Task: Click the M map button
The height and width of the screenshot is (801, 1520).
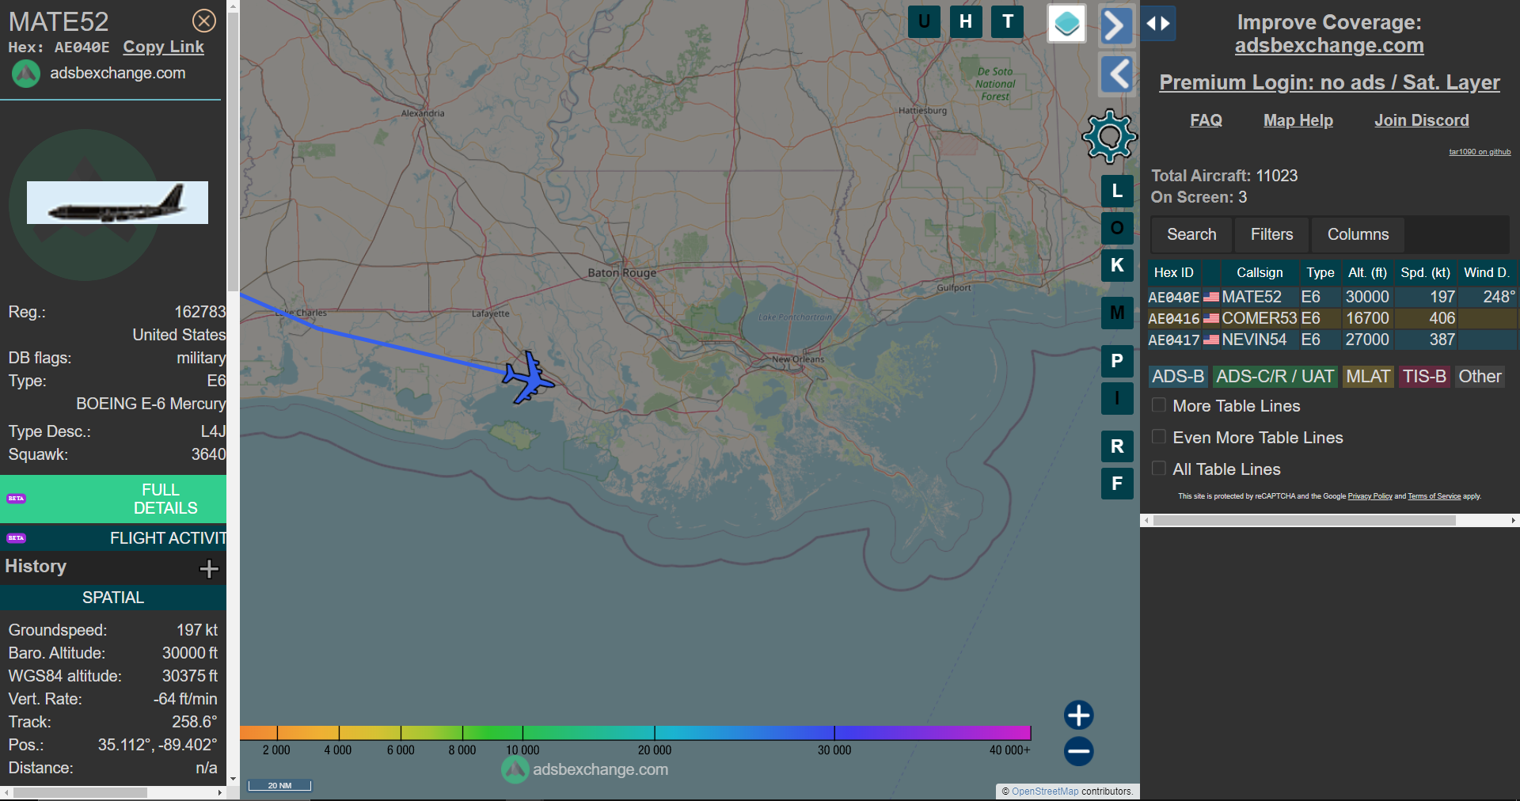Action: (x=1117, y=313)
